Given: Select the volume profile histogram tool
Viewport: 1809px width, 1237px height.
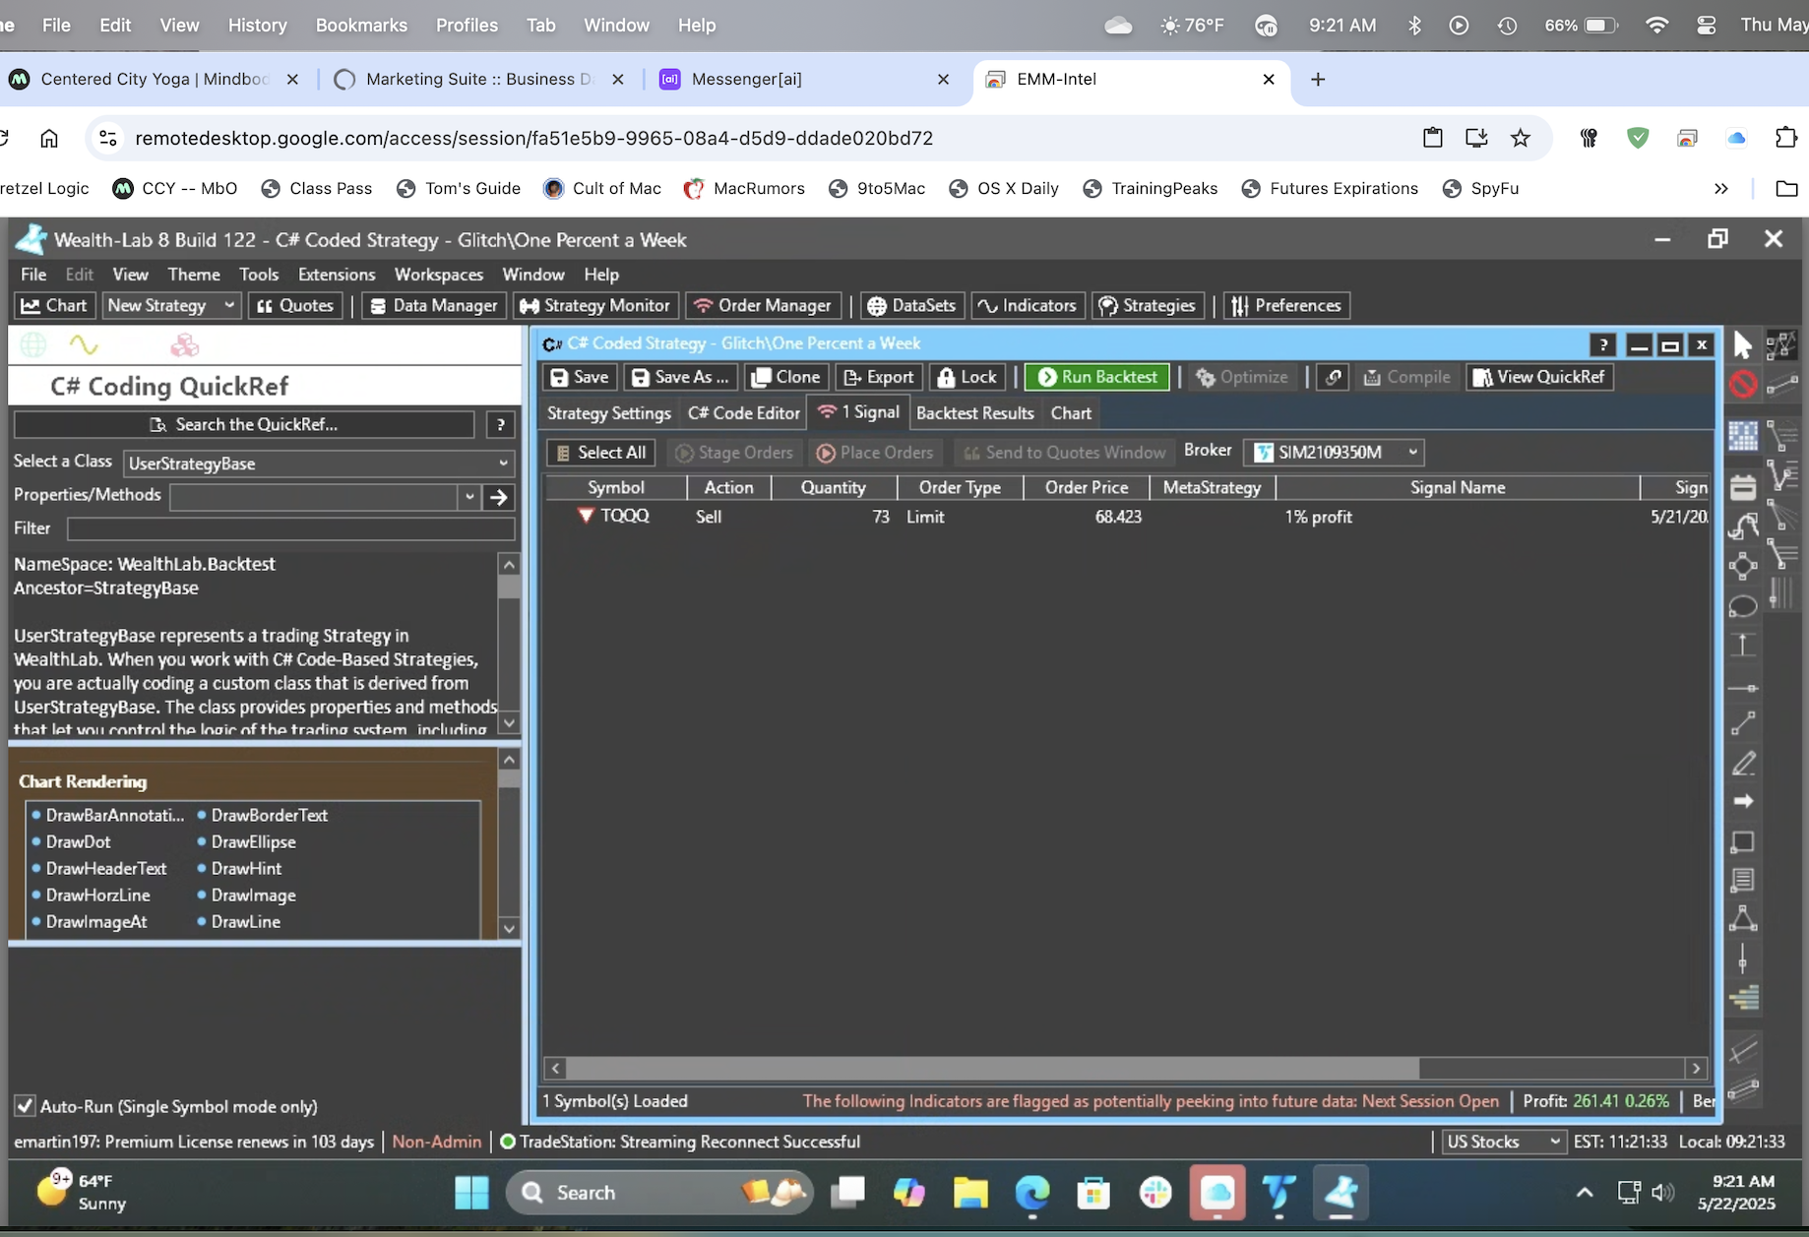Looking at the screenshot, I should pyautogui.click(x=1743, y=998).
